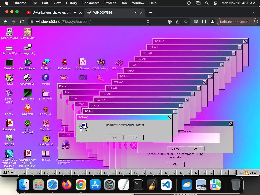This screenshot has width=260, height=195.
Task: Launch Visual Studio Code from the Dock
Action: (166, 185)
